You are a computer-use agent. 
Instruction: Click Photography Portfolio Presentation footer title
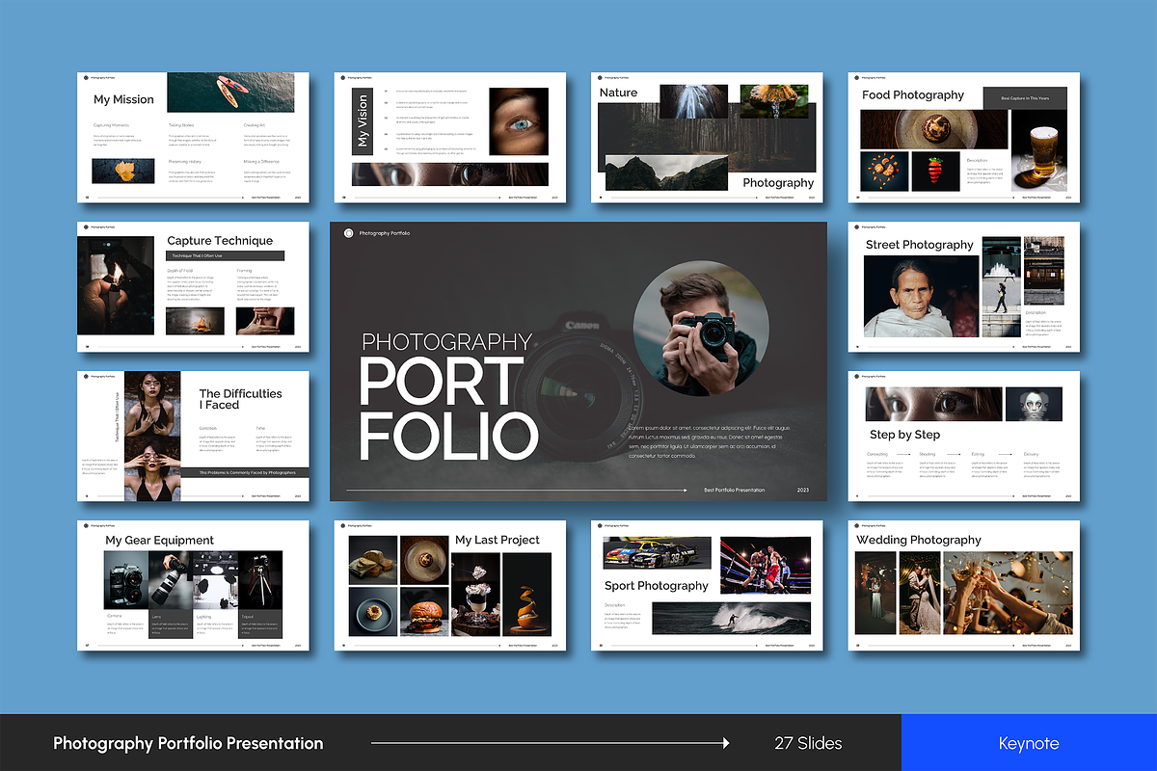[188, 743]
